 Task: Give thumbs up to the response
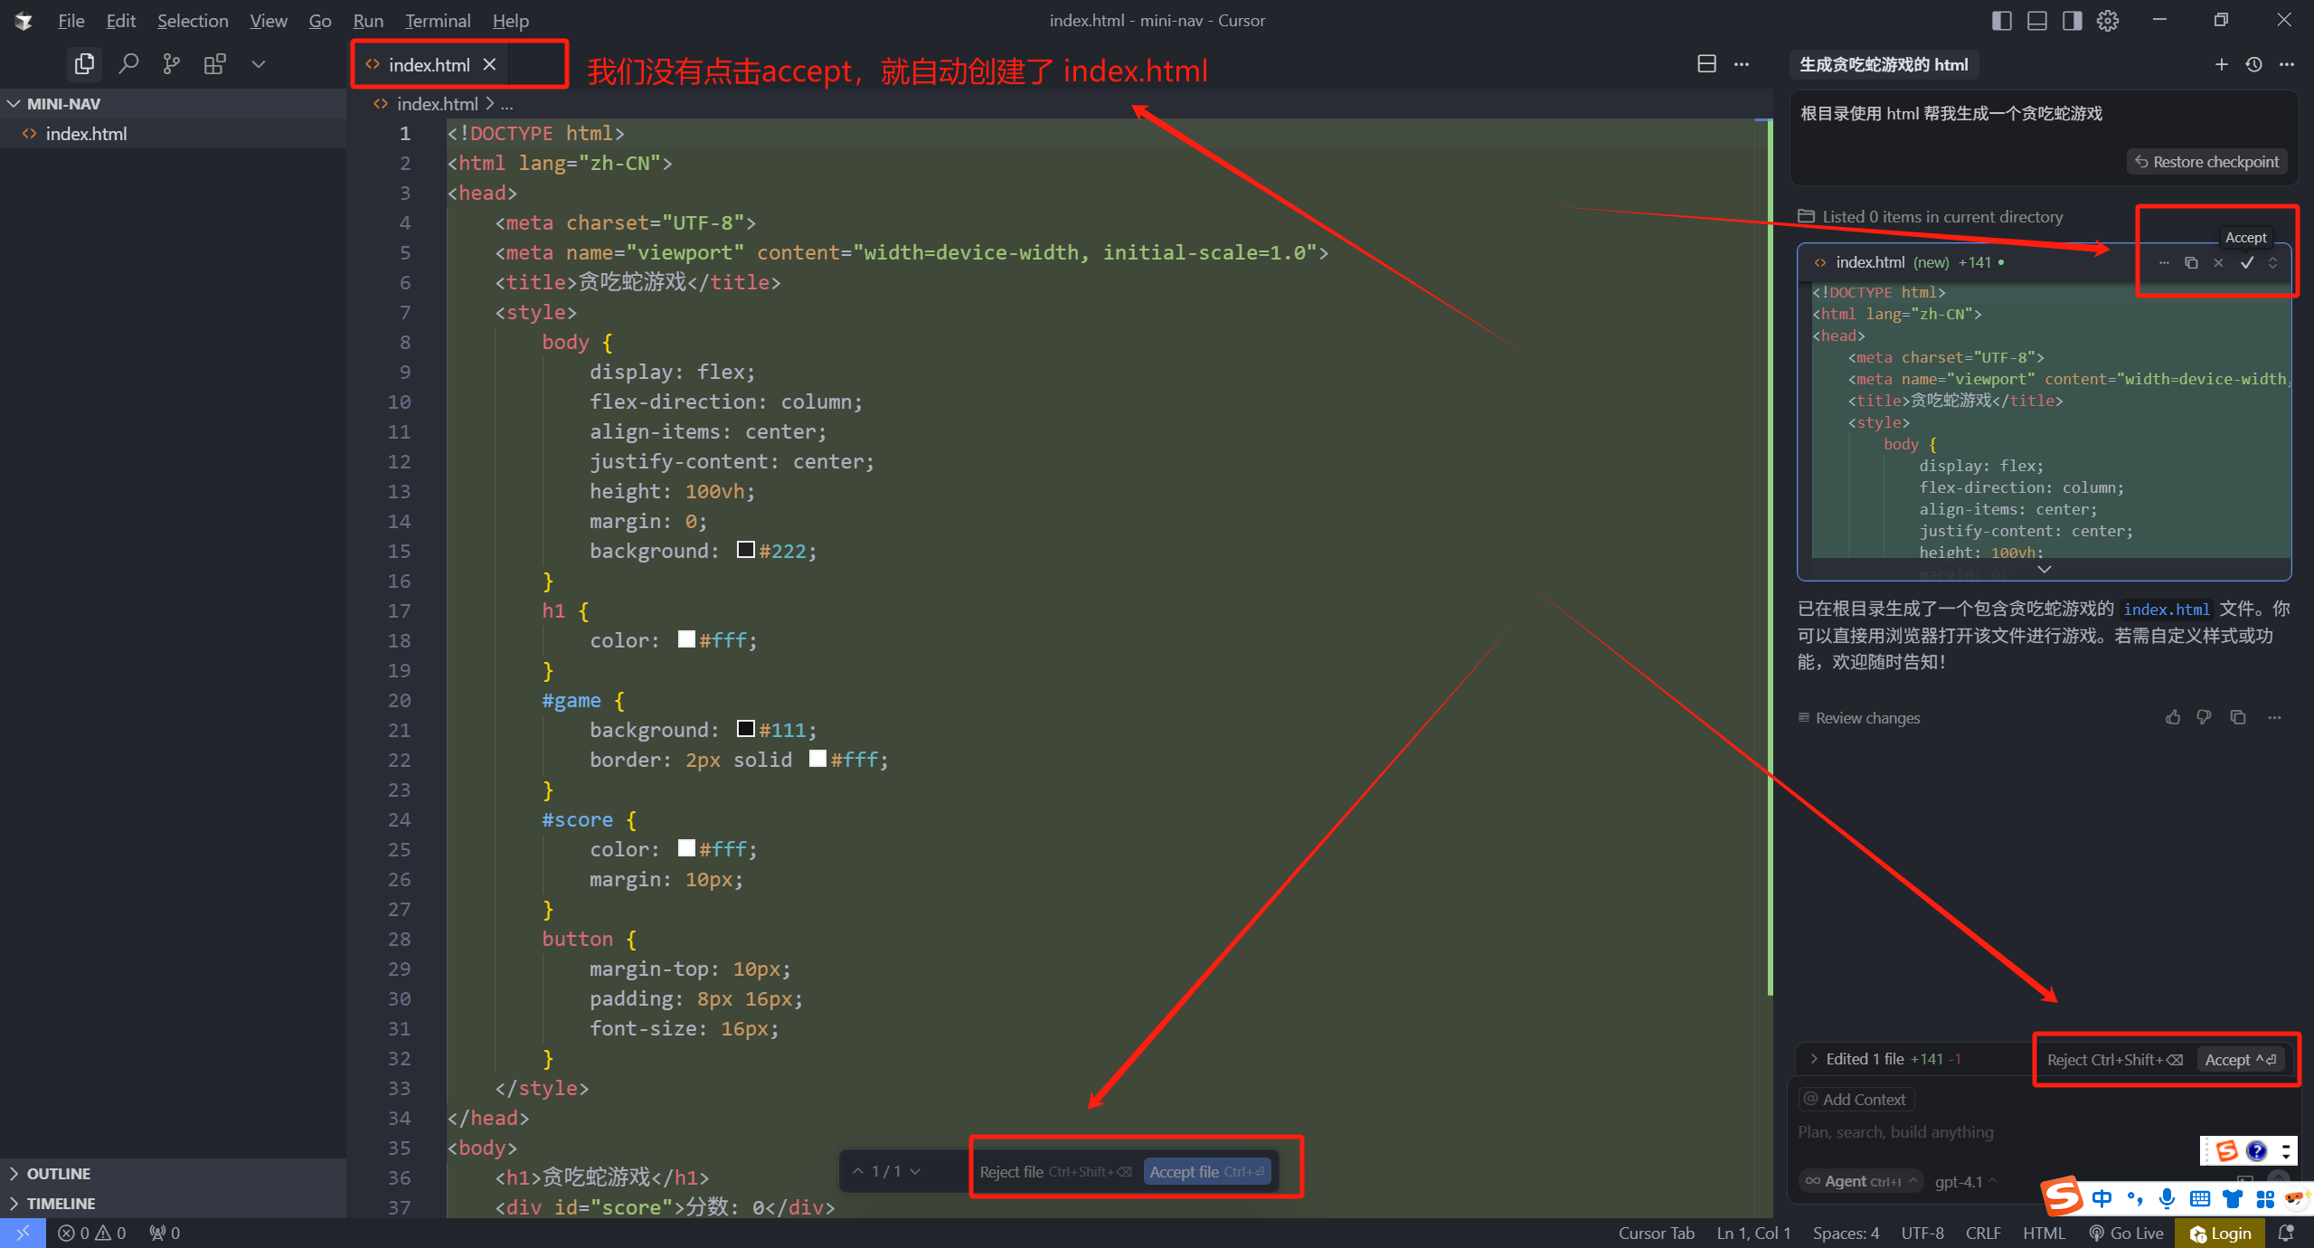2173,718
